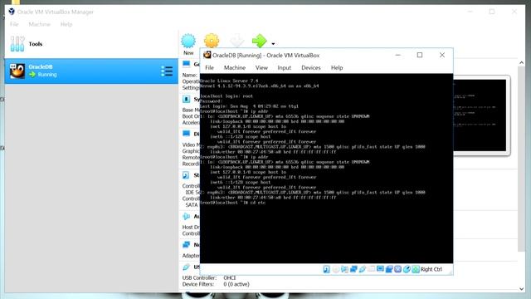Click scroll up arrow of details pane scrollbar
Viewport: 531px width, 299px height.
coord(522,63)
